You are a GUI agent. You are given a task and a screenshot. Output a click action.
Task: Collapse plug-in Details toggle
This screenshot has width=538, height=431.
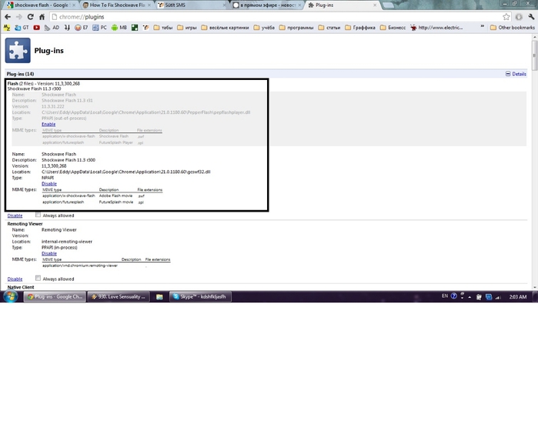(x=516, y=74)
